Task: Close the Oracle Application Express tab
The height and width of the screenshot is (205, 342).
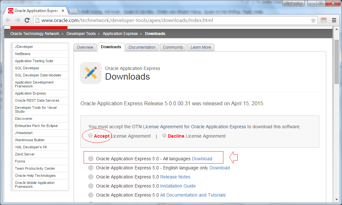Action: (63, 11)
